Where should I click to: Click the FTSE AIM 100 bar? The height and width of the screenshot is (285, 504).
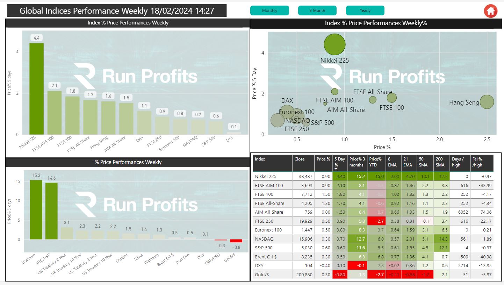54,113
